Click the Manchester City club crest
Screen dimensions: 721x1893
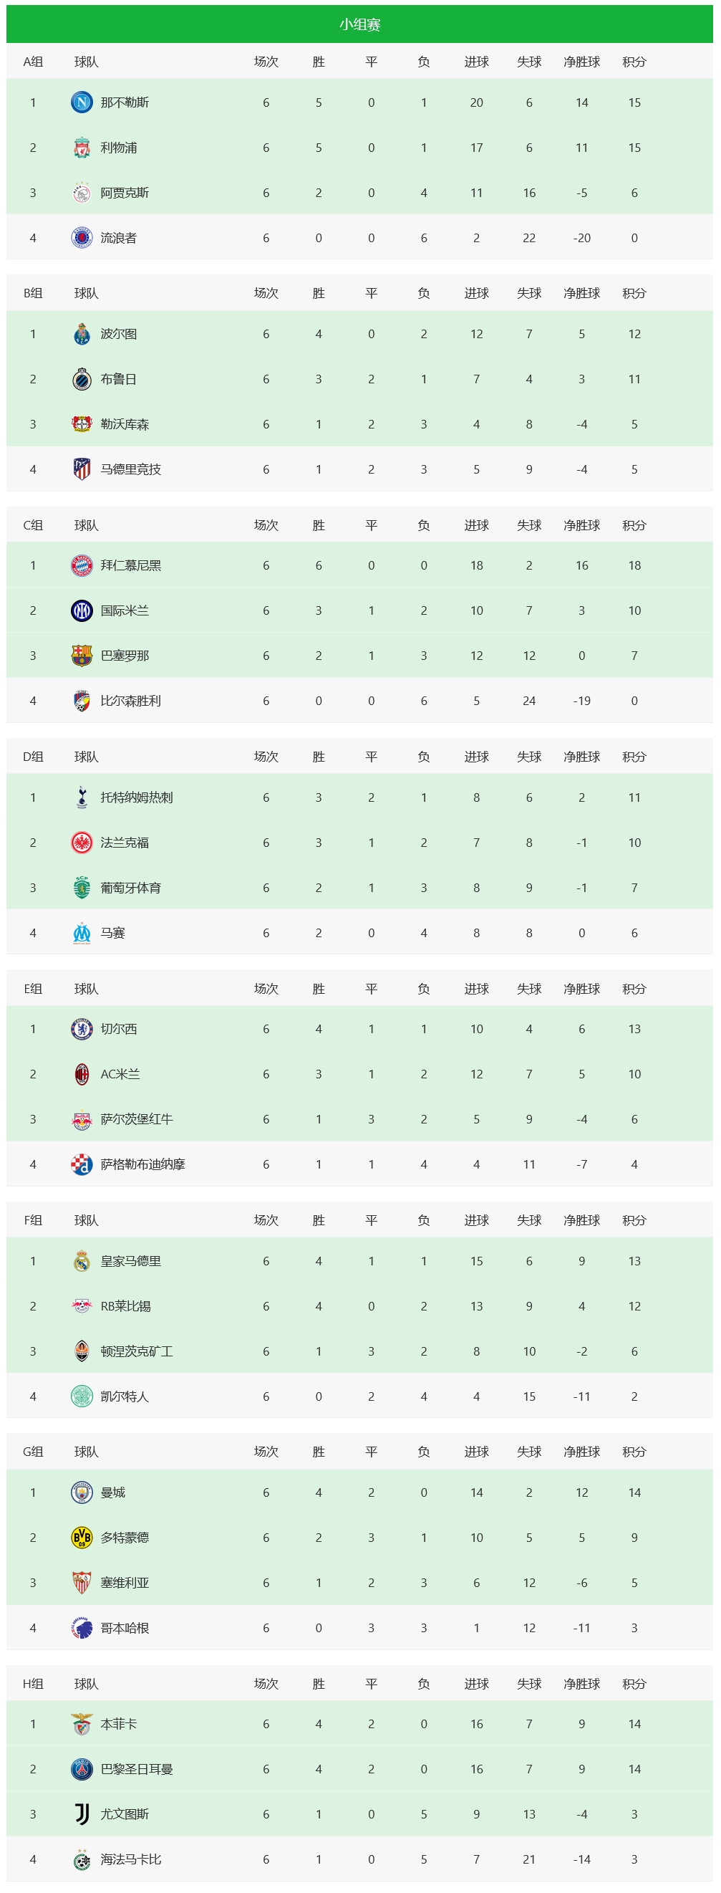click(82, 1492)
